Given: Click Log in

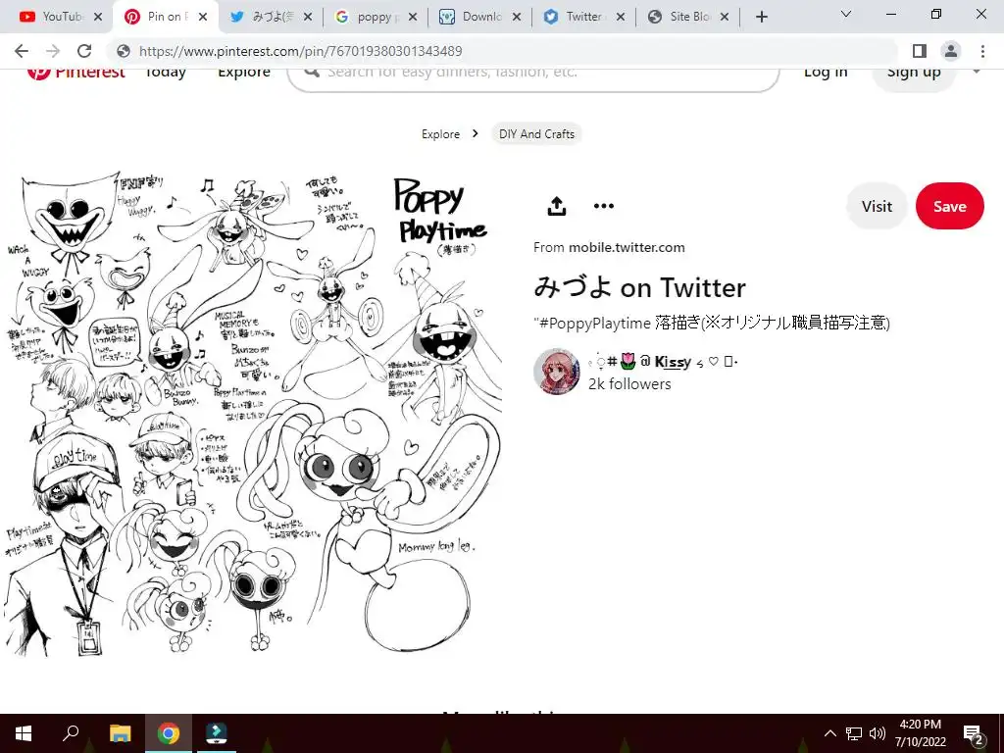Looking at the screenshot, I should point(826,73).
